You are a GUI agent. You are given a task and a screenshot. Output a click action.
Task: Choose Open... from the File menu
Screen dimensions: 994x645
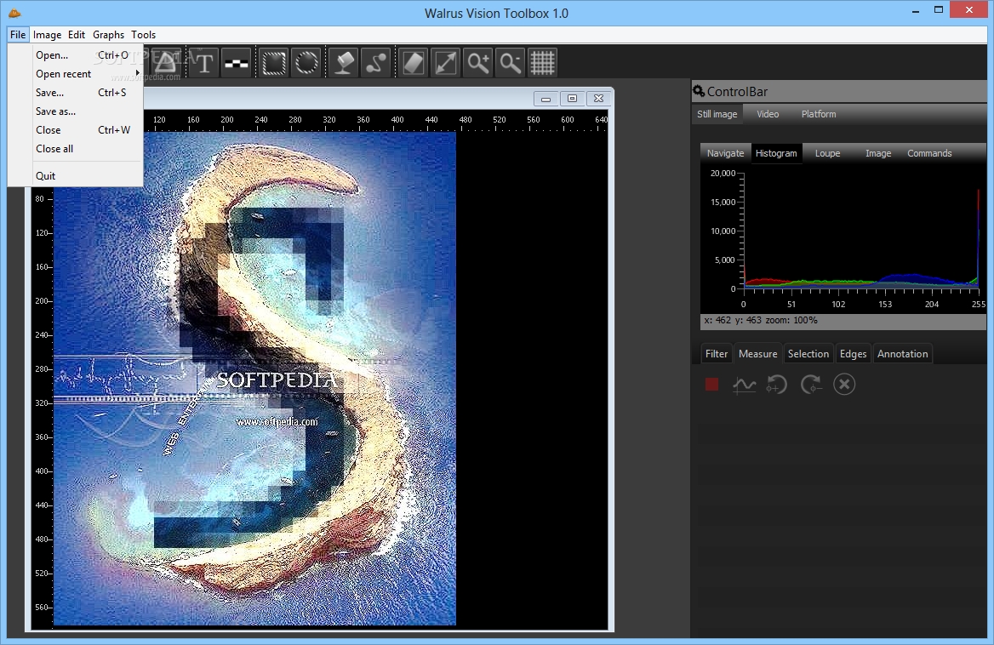76,55
